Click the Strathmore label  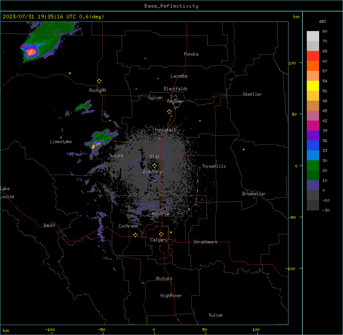click(x=205, y=242)
